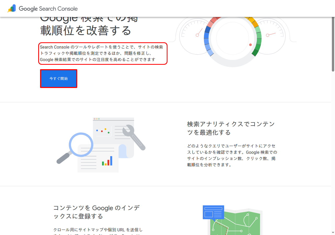
Task: Select the Google Search Console header text
Action: [48, 8]
